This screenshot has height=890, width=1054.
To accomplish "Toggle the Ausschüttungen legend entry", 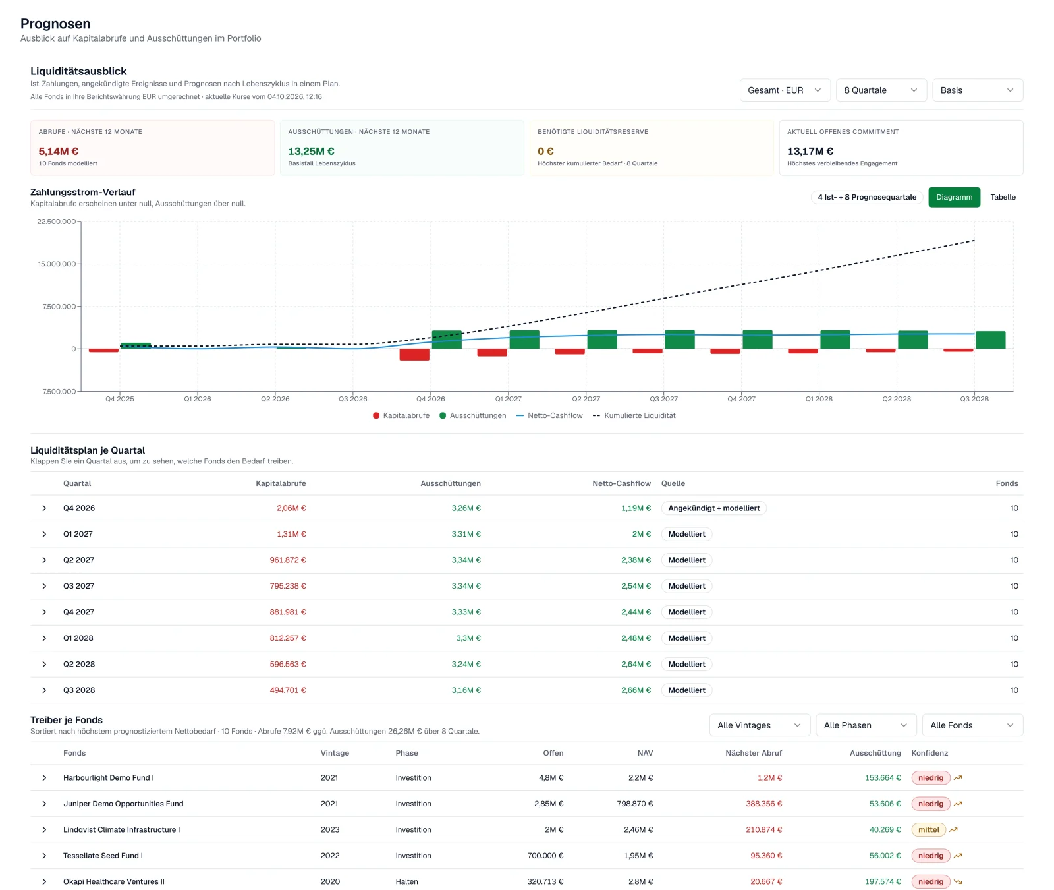I will tap(473, 416).
